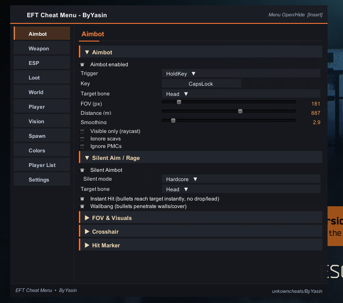Toggle the Ignore PMCs checkbox
The width and height of the screenshot is (343, 303).
pyautogui.click(x=82, y=146)
